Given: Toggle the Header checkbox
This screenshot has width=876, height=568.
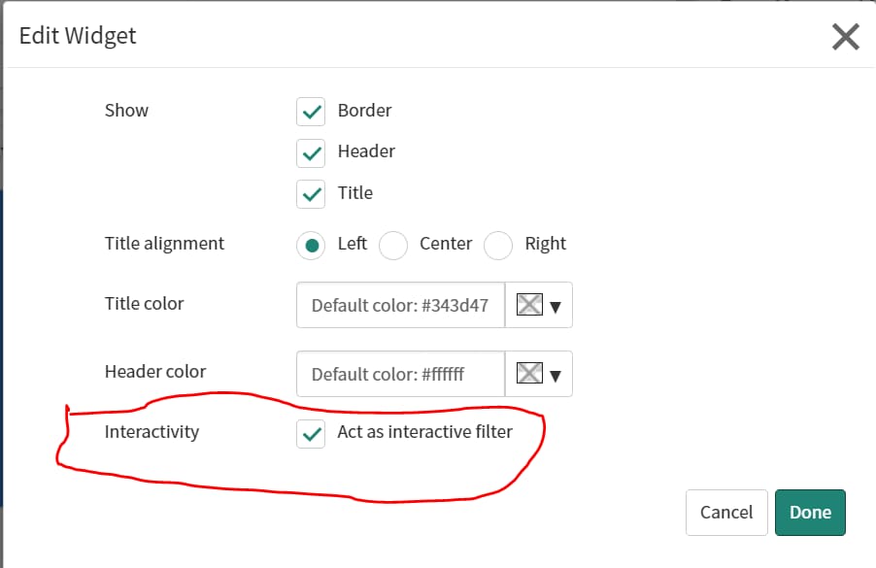Looking at the screenshot, I should coord(311,152).
